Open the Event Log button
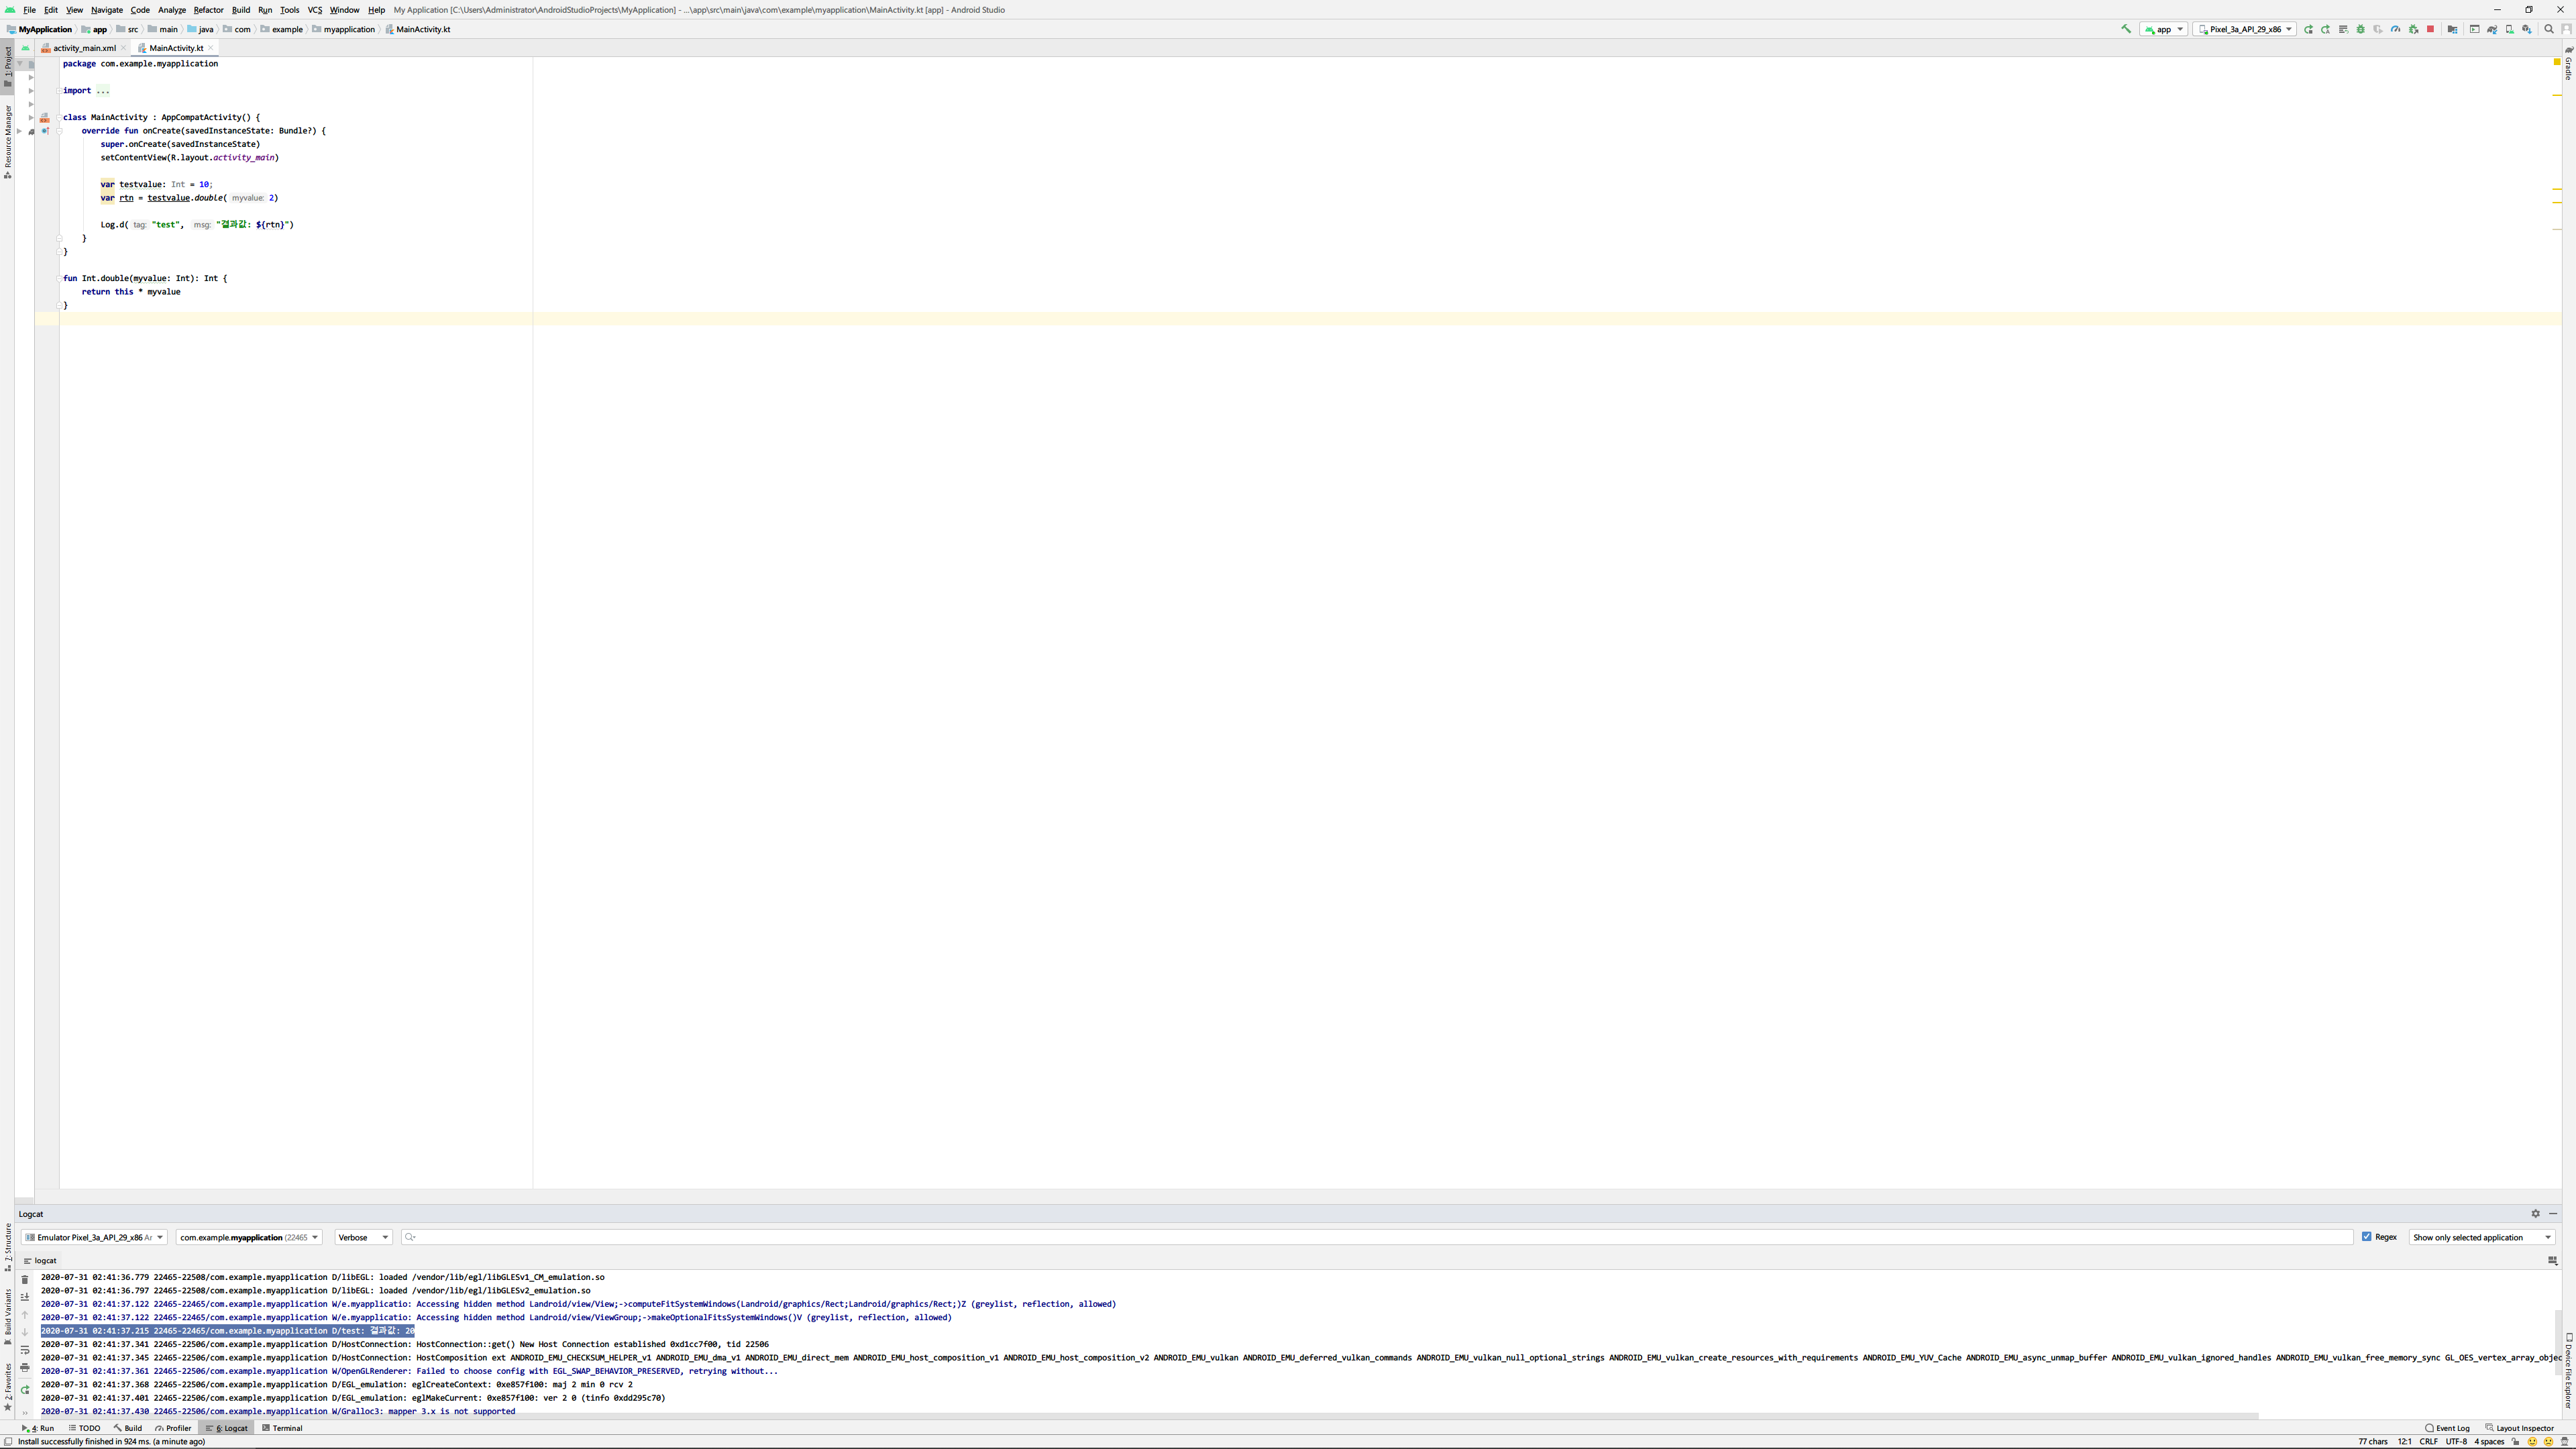Viewport: 2576px width, 1449px height. click(2447, 1428)
